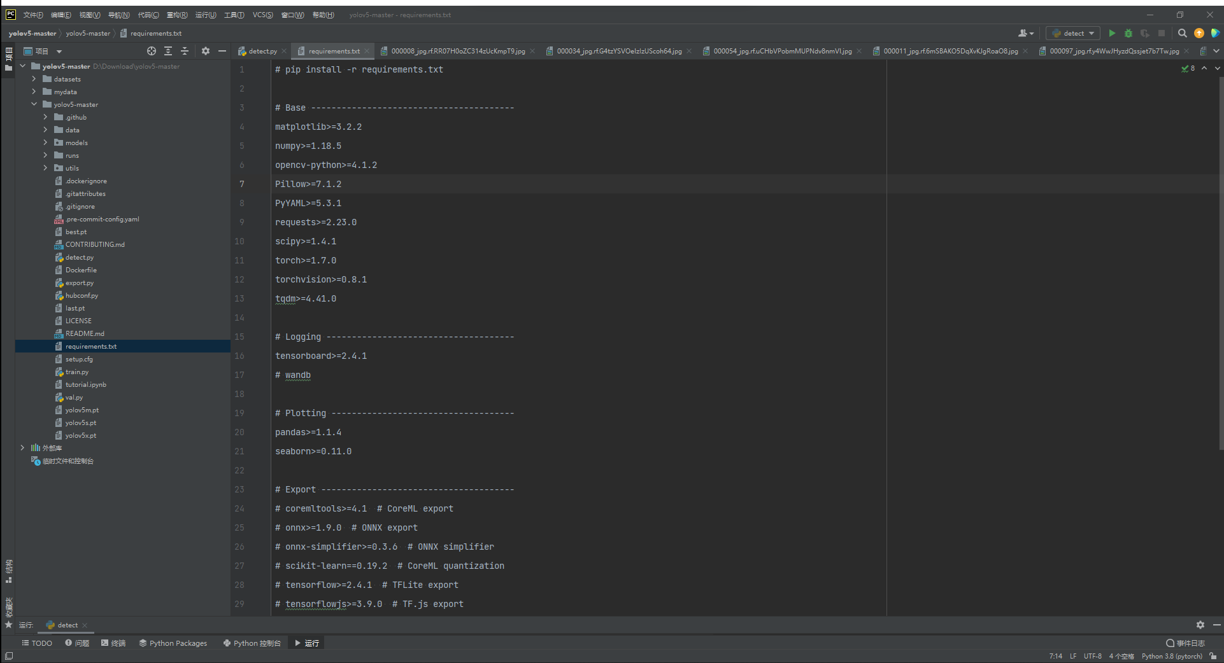Open the TODO tool window

[x=37, y=643]
